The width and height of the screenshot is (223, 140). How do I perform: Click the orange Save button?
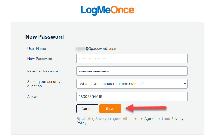110,109
